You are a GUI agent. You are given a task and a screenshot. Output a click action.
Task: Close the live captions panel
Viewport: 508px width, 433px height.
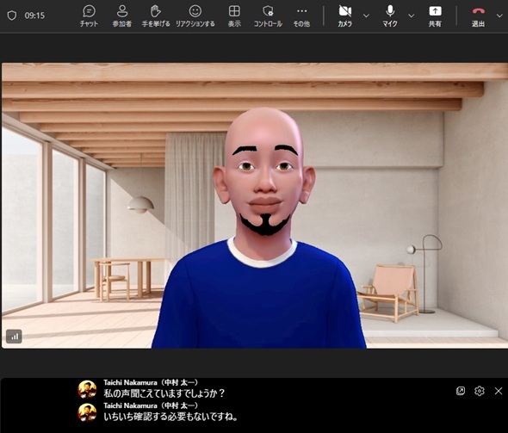coord(499,391)
